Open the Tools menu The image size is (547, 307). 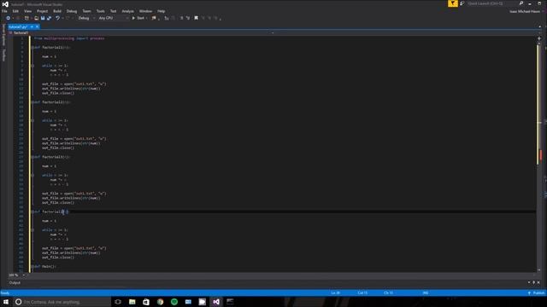pos(101,11)
